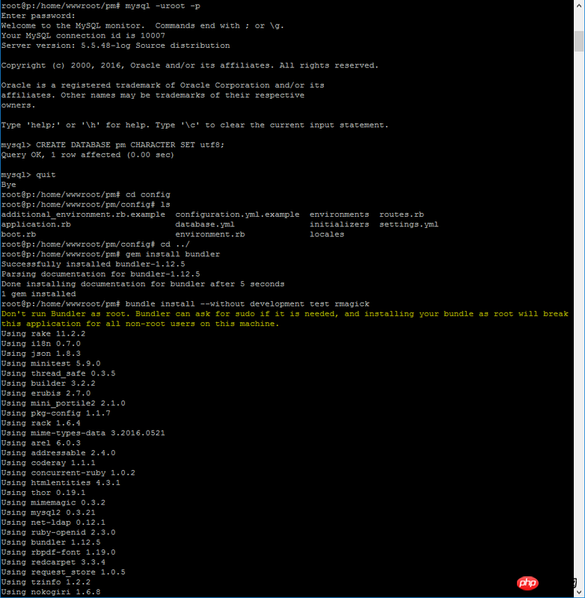Screen dimensions: 585x598
Task: Click the 'database.yml' file name
Action: tap(205, 224)
